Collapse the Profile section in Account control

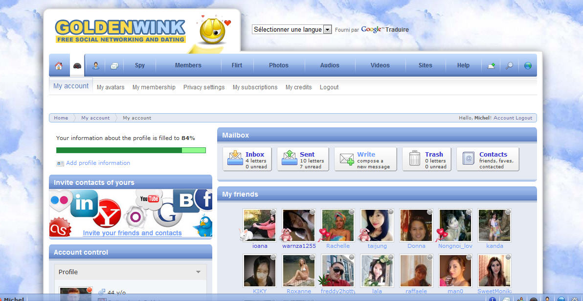tap(198, 272)
